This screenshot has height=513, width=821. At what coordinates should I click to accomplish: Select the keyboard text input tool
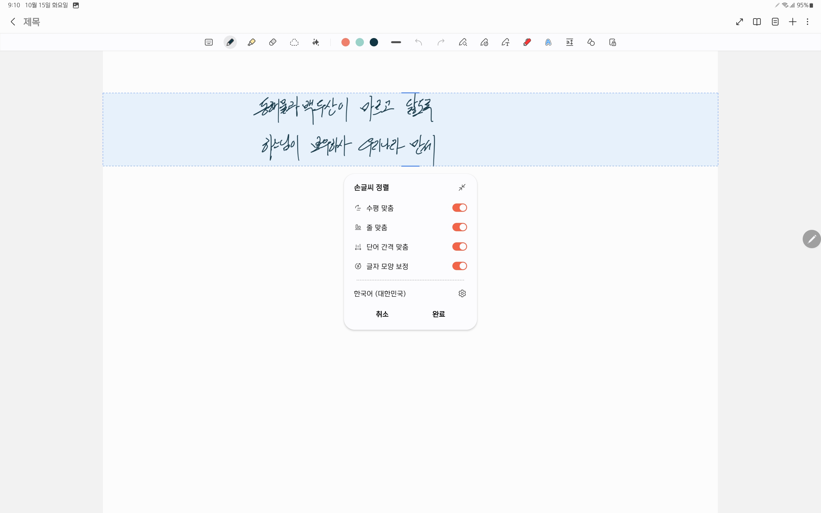coord(209,42)
